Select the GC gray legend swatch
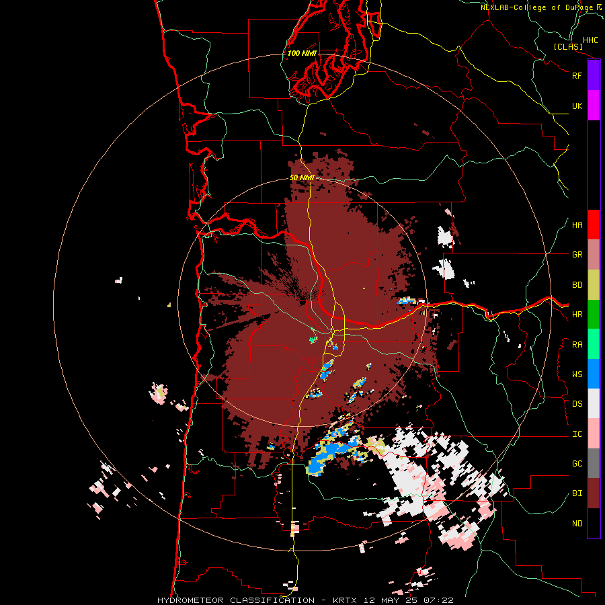This screenshot has height=605, width=605. pyautogui.click(x=594, y=463)
